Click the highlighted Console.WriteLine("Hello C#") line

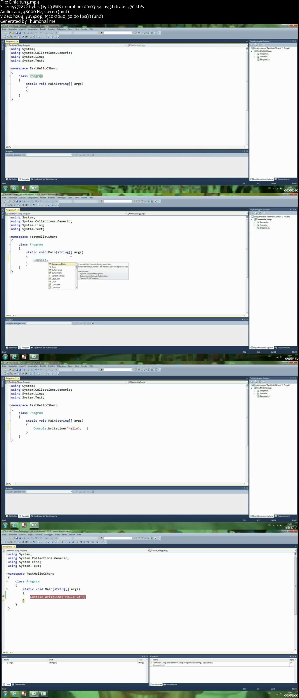[x=58, y=597]
